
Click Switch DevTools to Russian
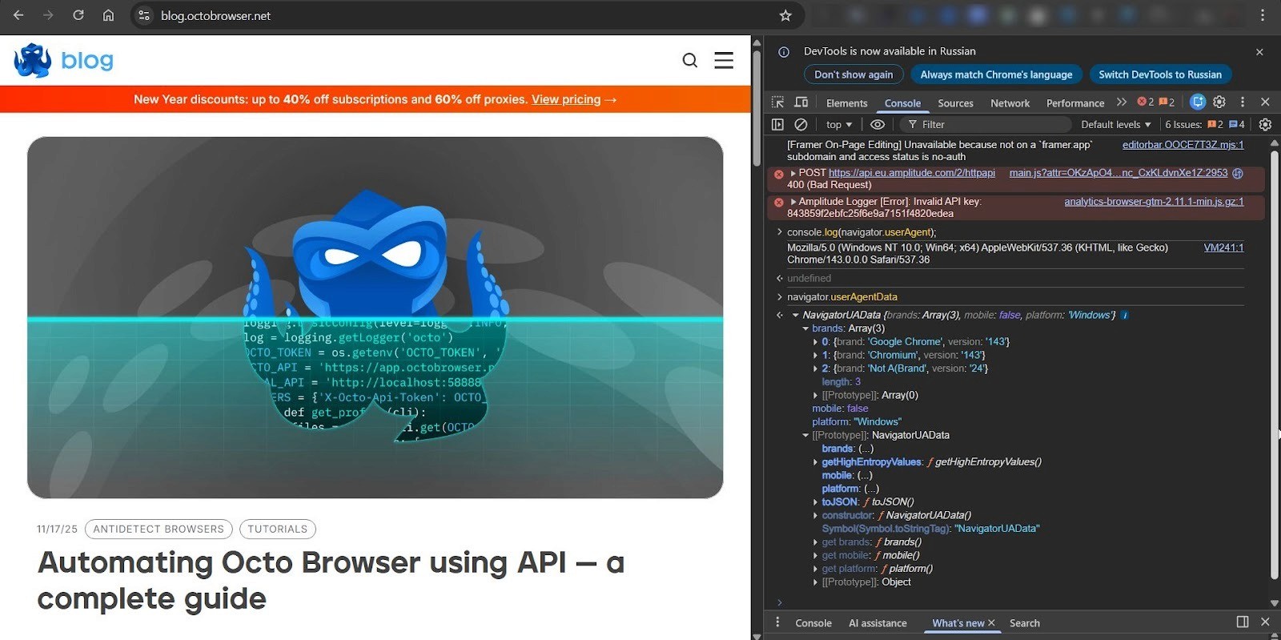1160,74
